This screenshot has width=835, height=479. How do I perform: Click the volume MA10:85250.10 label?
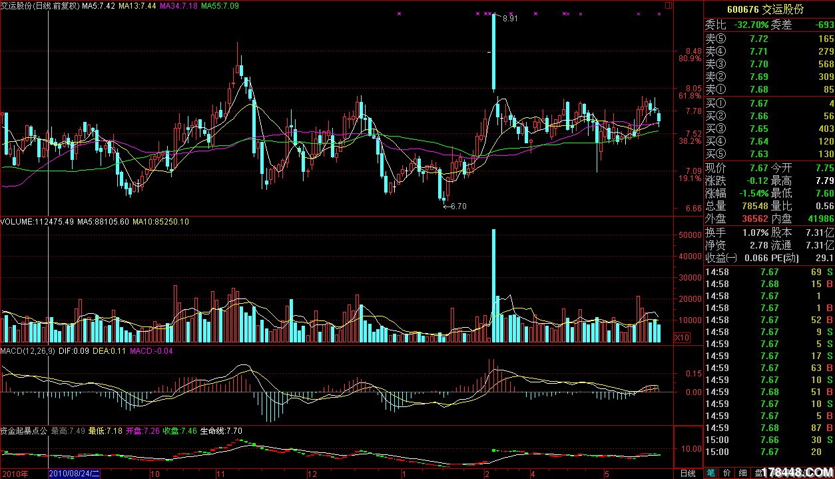(x=160, y=222)
